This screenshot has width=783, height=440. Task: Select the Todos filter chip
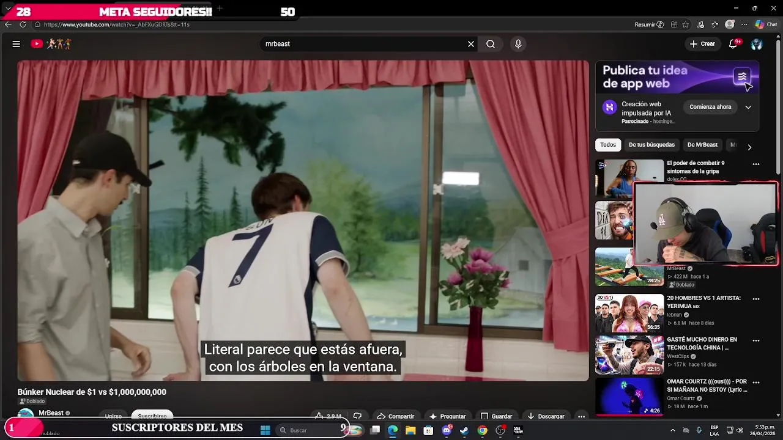pyautogui.click(x=608, y=145)
